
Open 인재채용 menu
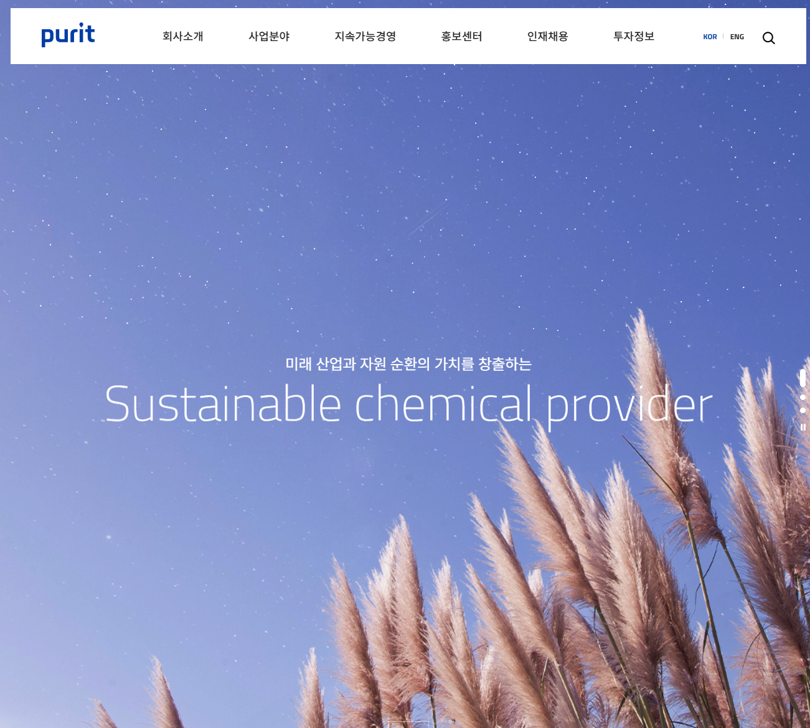[548, 37]
